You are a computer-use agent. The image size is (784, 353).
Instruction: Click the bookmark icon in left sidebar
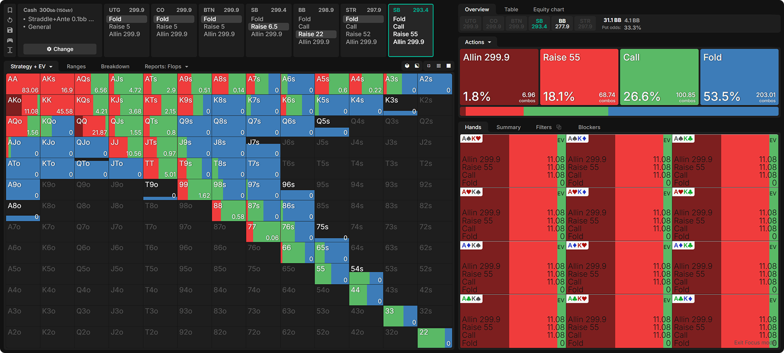pos(10,10)
